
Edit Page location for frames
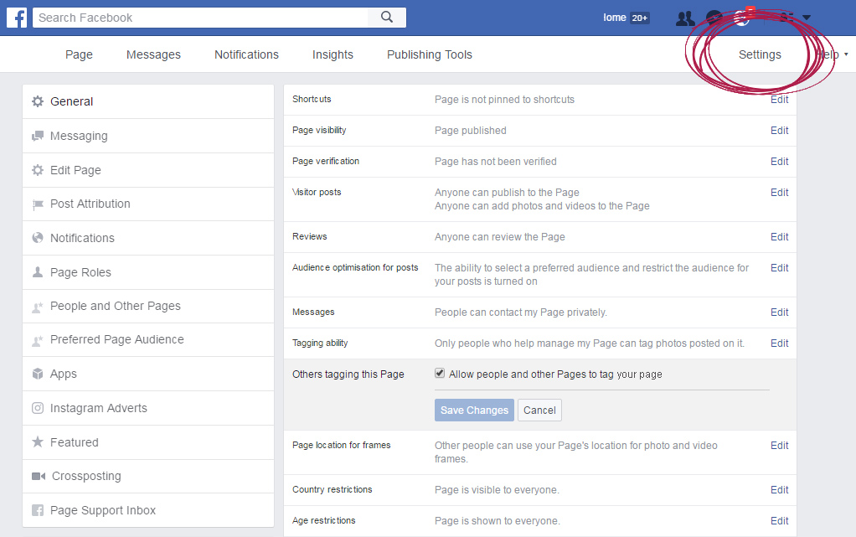click(780, 446)
